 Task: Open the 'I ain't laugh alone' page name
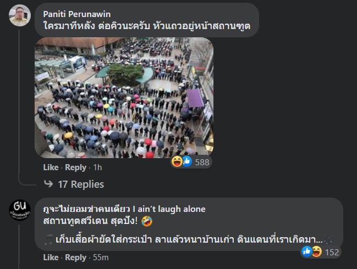pos(124,209)
